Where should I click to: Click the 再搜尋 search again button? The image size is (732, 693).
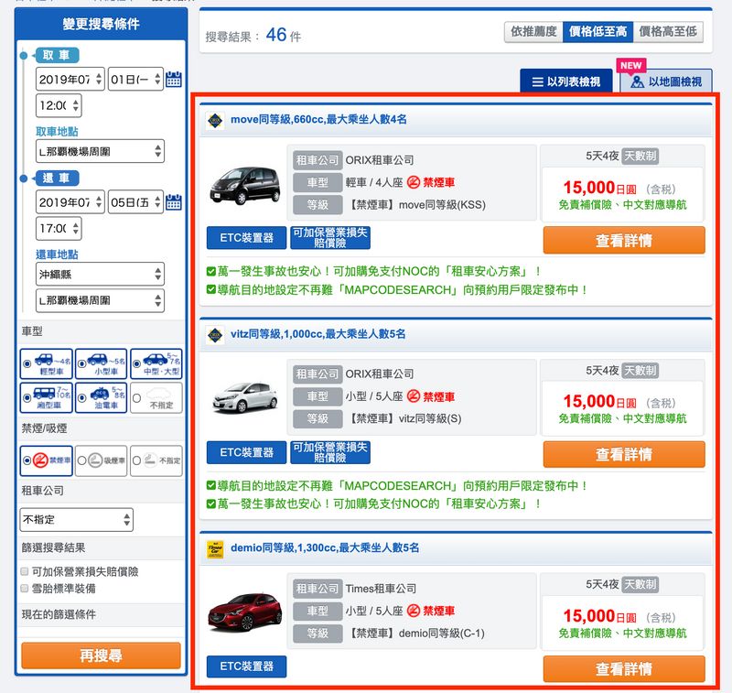click(101, 655)
